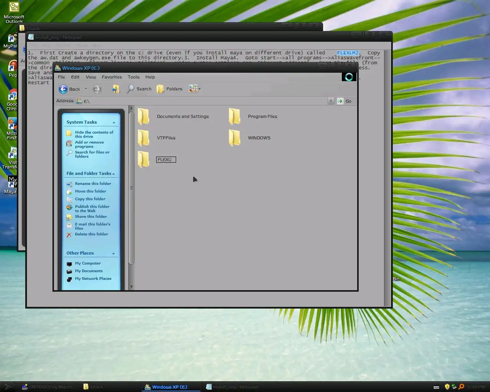490x392 pixels.
Task: Click Hide the contents of this drive
Action: coord(94,134)
